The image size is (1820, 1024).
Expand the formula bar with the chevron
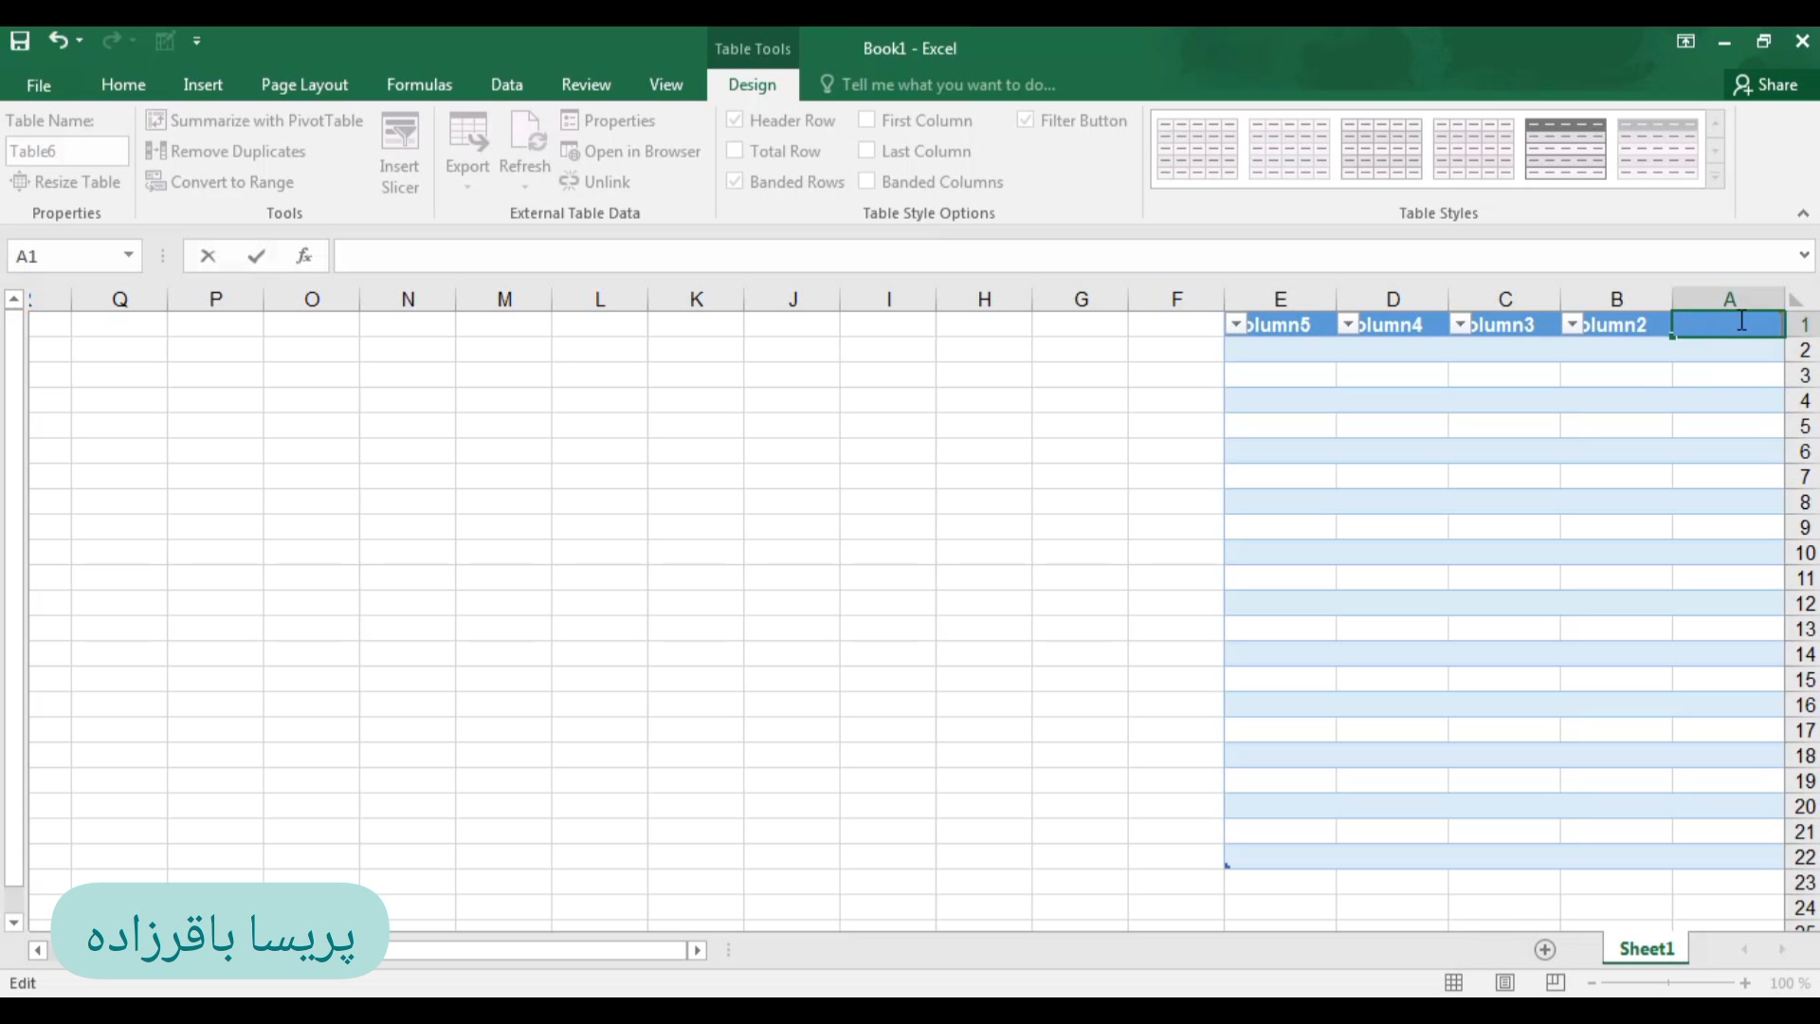1803,255
